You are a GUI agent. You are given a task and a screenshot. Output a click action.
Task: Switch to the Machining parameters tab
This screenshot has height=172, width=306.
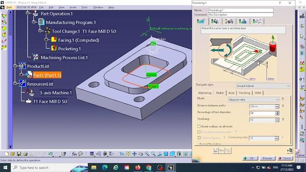coord(205,93)
